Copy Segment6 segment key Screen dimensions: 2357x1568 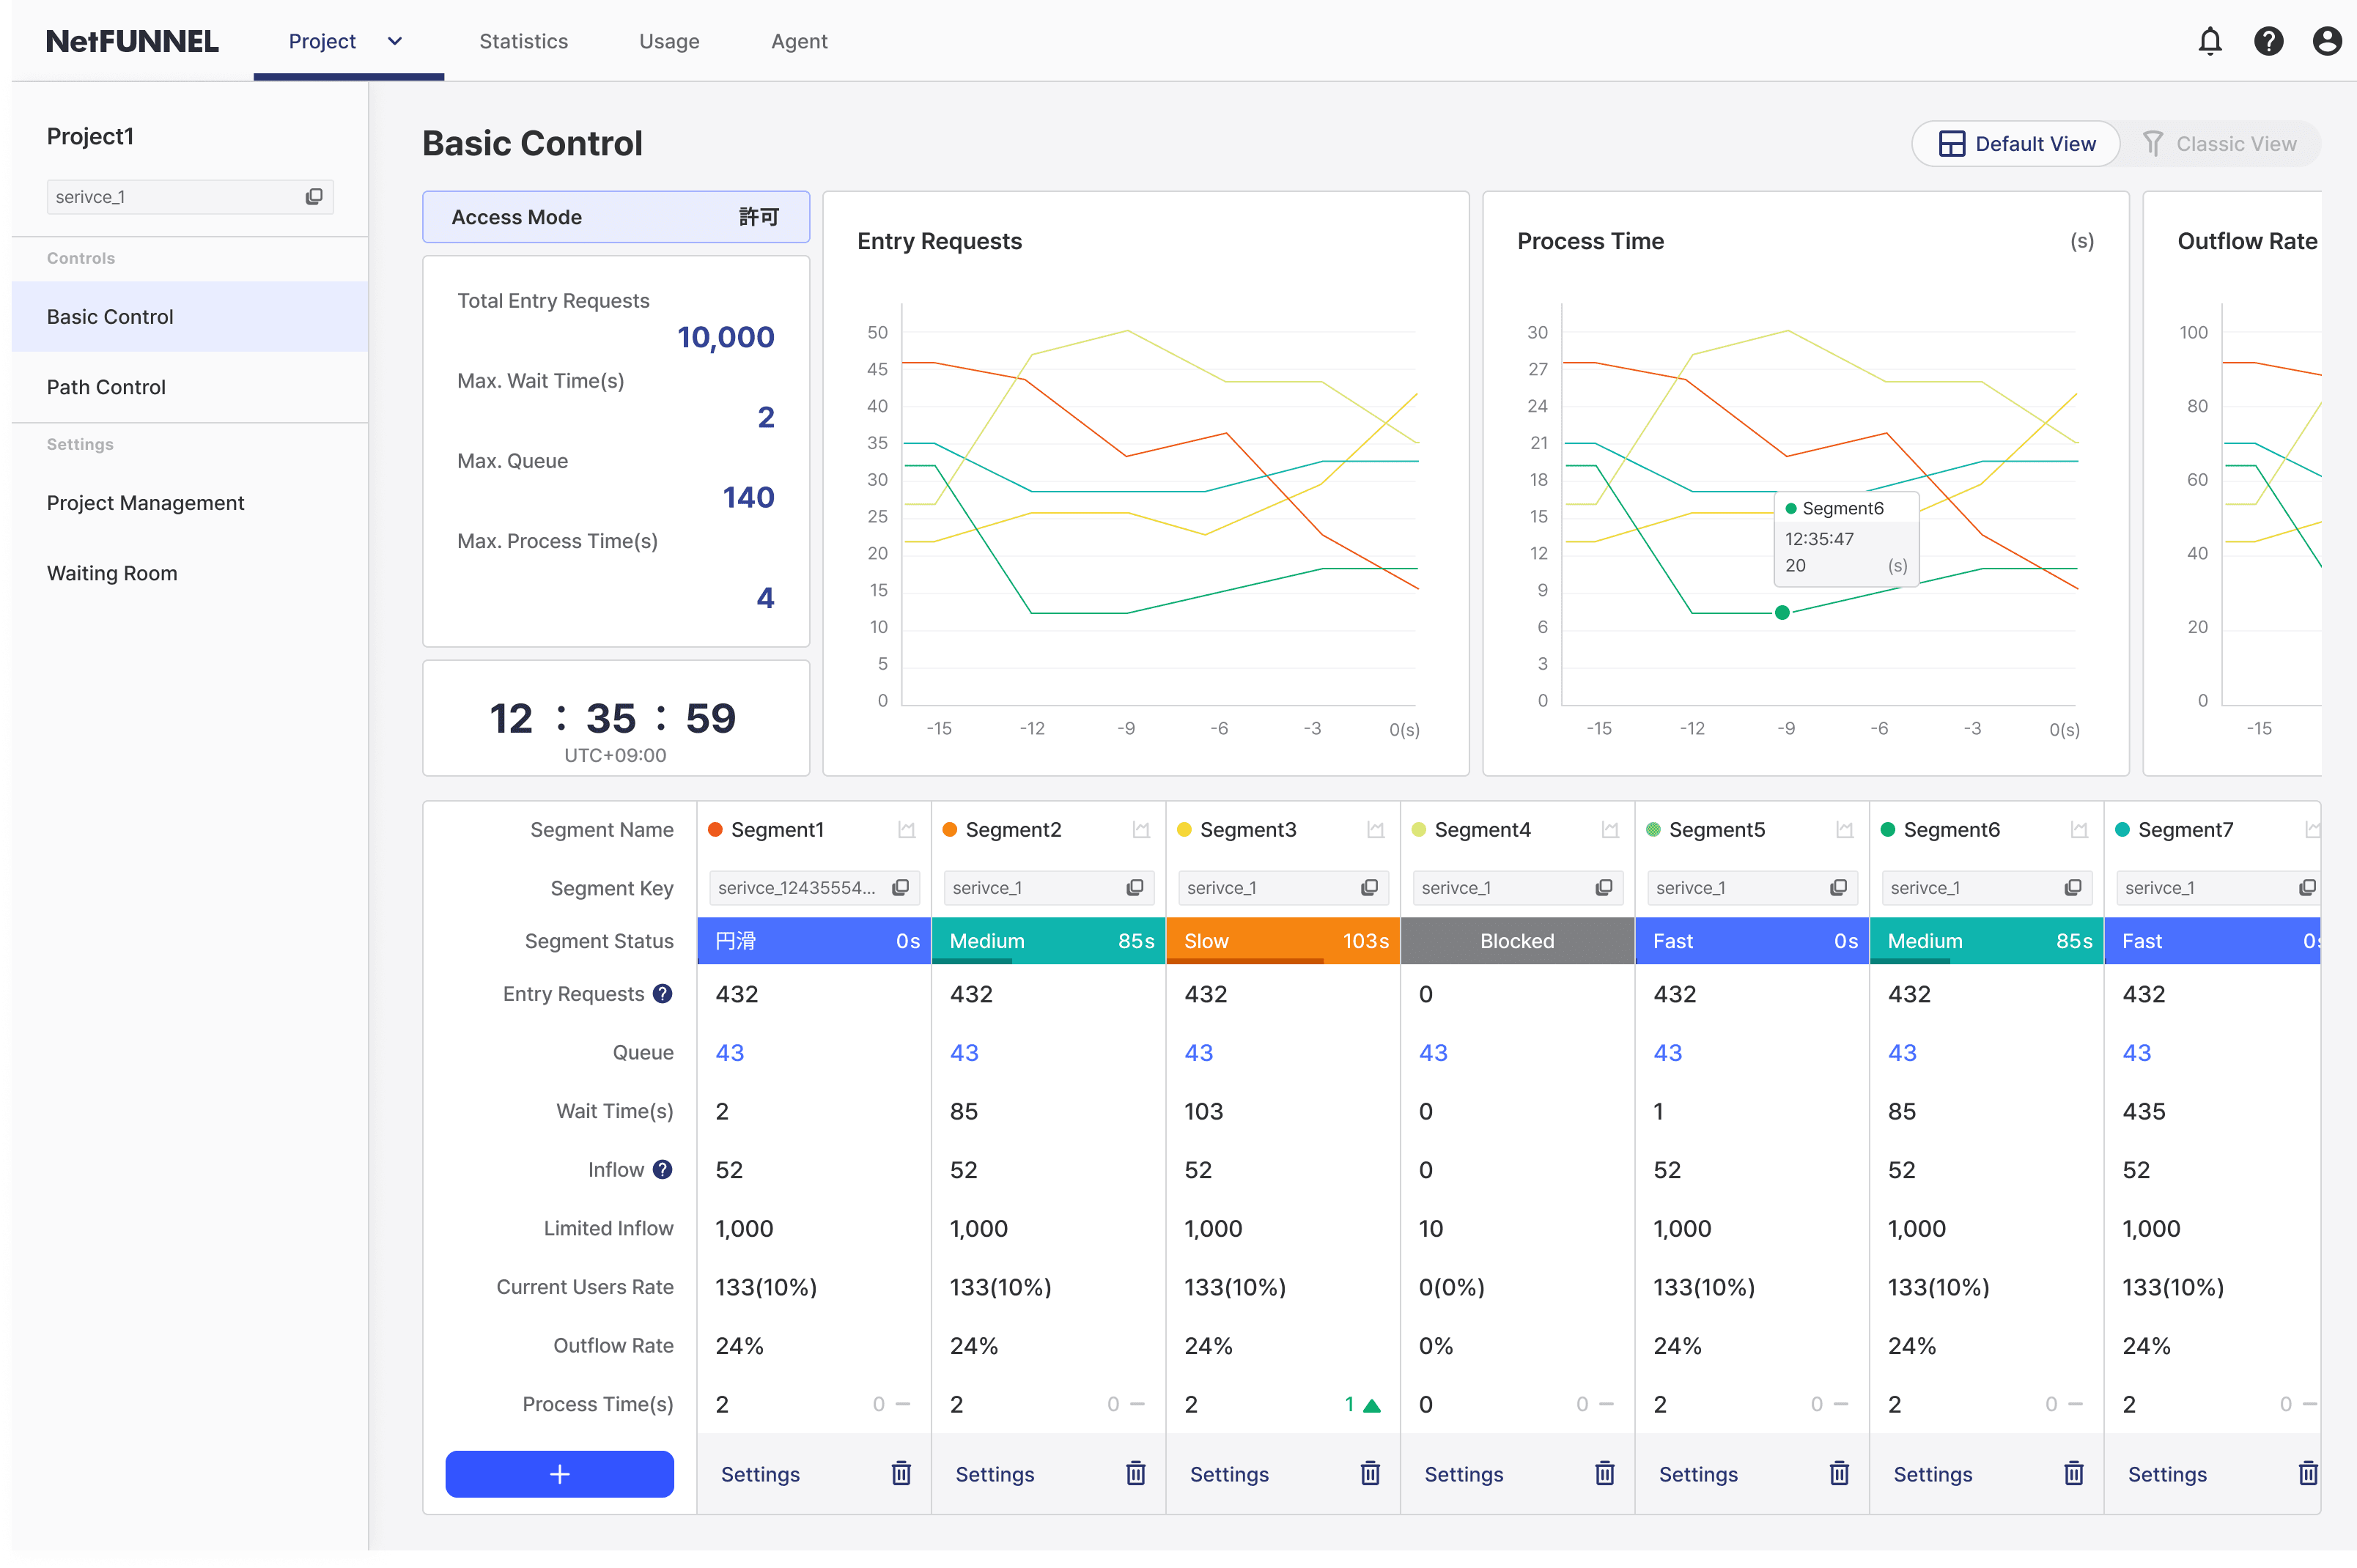pos(2073,888)
